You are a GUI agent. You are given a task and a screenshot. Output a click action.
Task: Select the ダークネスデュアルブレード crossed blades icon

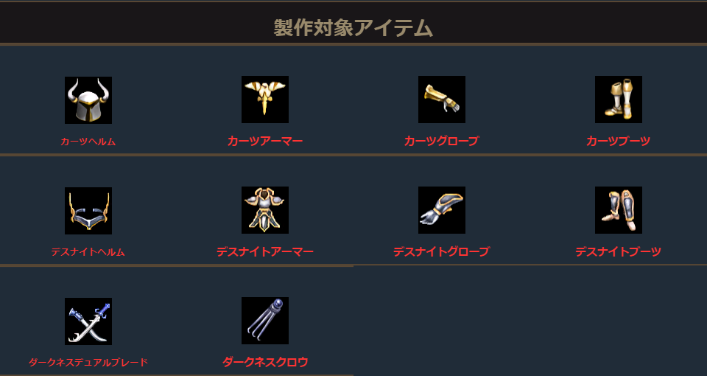tap(88, 321)
